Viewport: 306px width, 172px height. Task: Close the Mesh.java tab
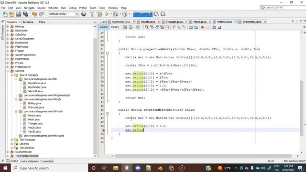(210, 21)
